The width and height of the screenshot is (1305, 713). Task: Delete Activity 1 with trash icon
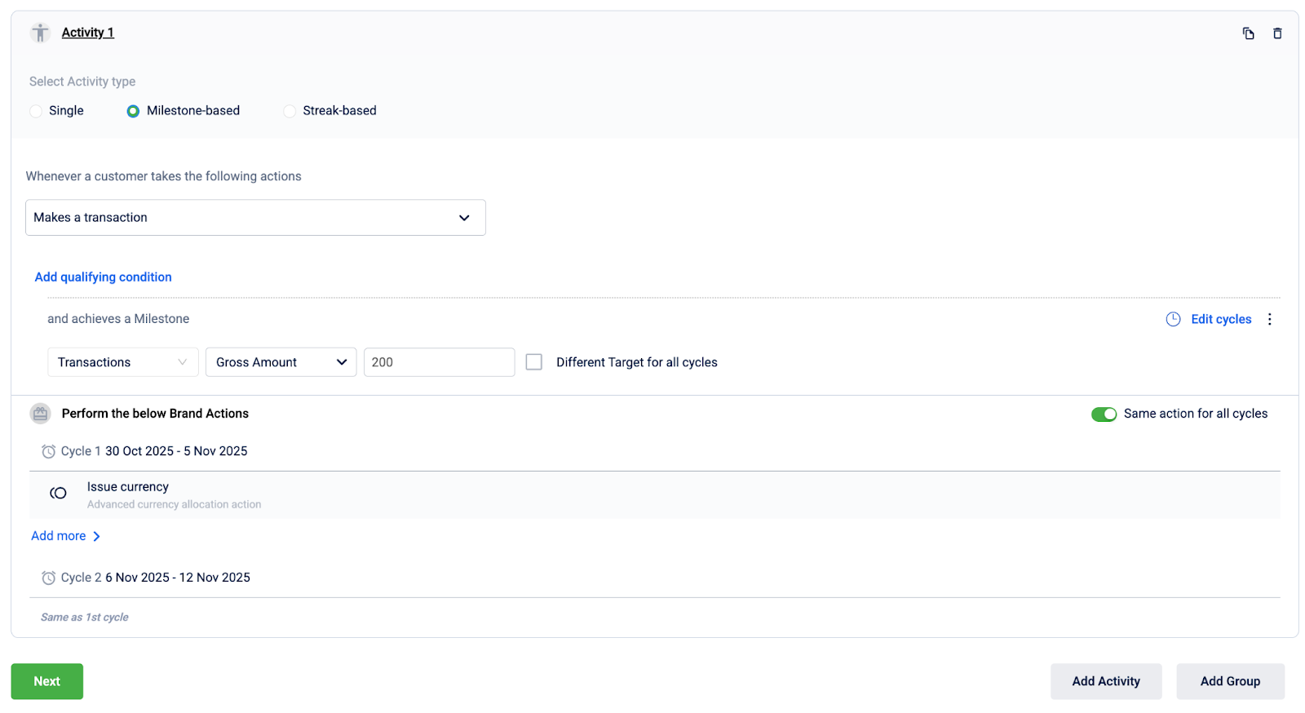pyautogui.click(x=1277, y=33)
